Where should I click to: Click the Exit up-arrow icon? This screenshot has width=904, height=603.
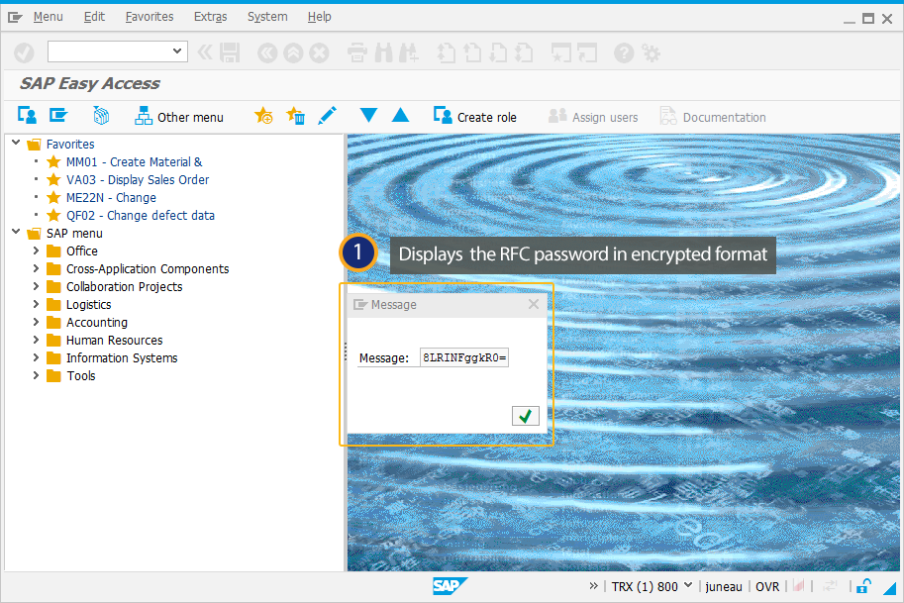pos(293,53)
